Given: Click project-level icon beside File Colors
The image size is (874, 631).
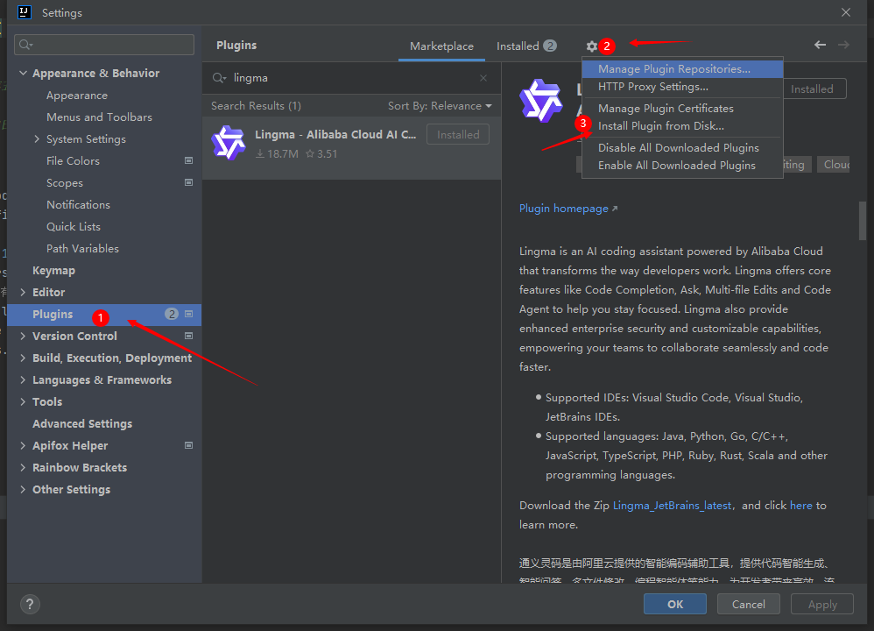Looking at the screenshot, I should coord(188,160).
